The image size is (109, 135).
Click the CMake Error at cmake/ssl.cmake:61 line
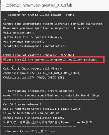click(39, 55)
